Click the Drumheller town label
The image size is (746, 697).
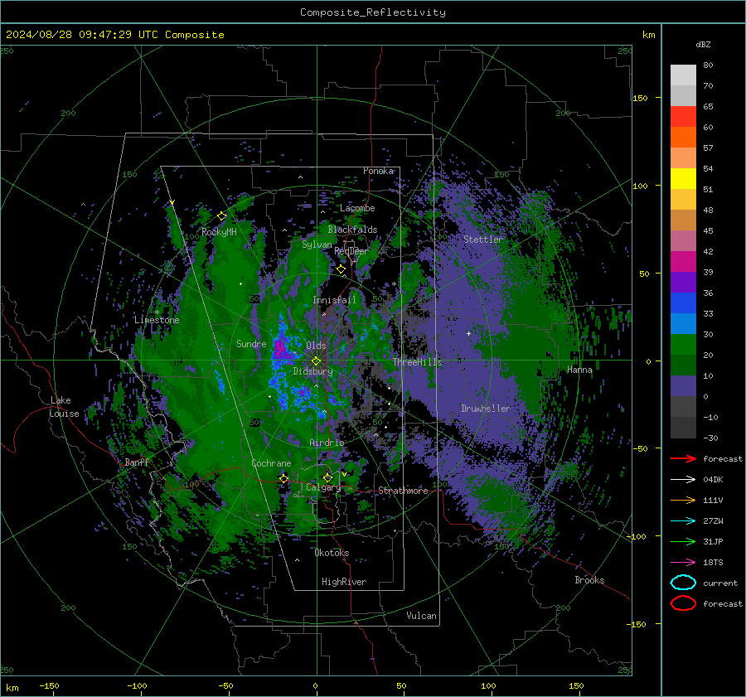click(486, 409)
